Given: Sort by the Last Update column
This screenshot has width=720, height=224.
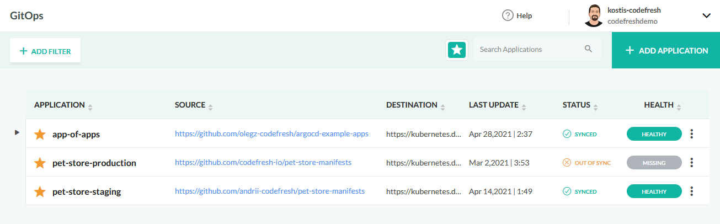Looking at the screenshot, I should pyautogui.click(x=493, y=105).
